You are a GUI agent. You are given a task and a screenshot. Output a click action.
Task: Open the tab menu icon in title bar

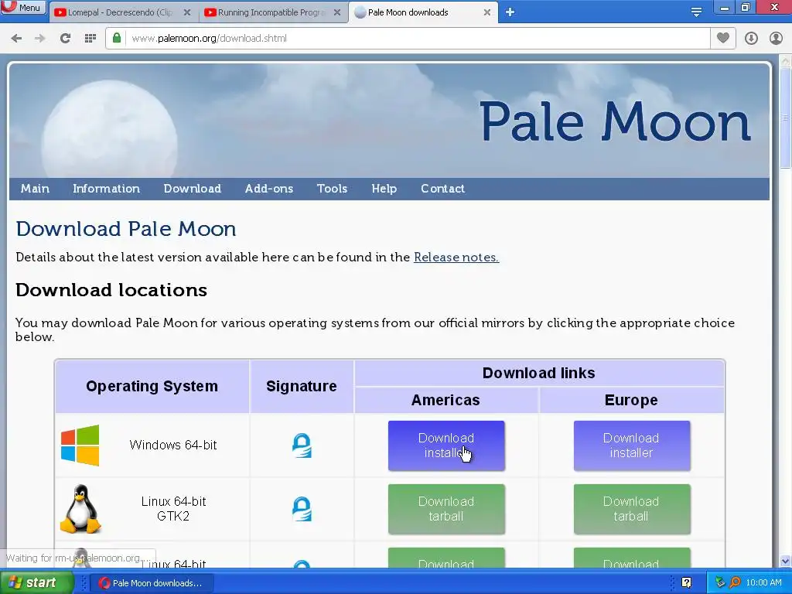[x=696, y=12]
